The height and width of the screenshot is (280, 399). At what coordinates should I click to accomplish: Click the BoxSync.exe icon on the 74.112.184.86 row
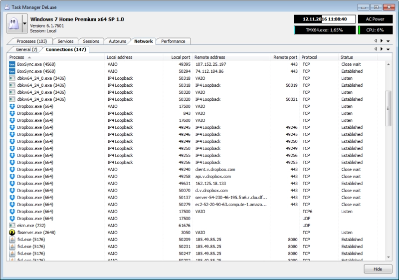point(12,71)
